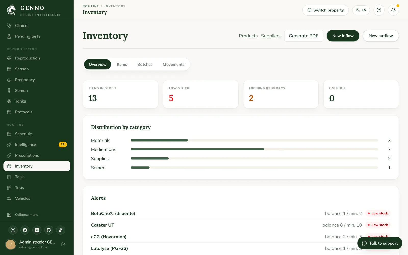The image size is (408, 255).
Task: Go to Protocols
Action: (x=37, y=112)
